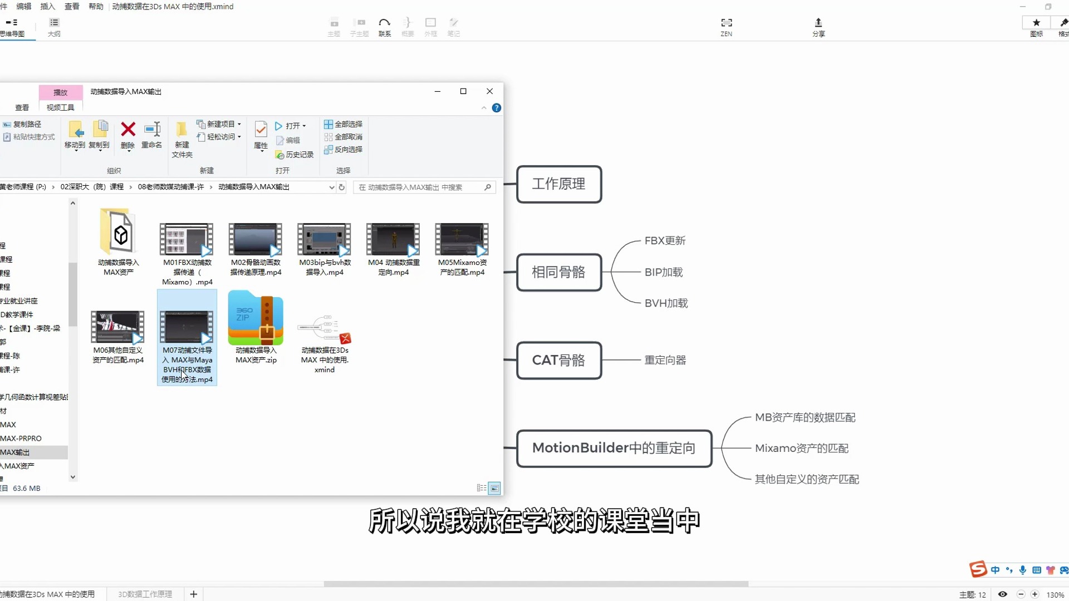
Task: Click the zoom-in plus button
Action: pyautogui.click(x=1034, y=594)
